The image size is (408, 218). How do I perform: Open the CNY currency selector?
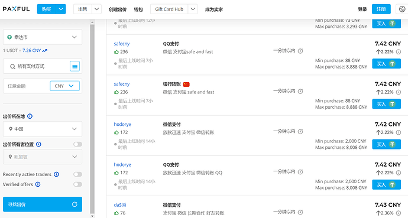point(65,86)
